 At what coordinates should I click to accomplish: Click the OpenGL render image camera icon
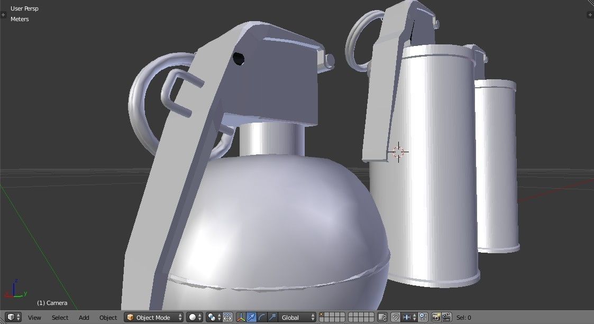(x=436, y=317)
